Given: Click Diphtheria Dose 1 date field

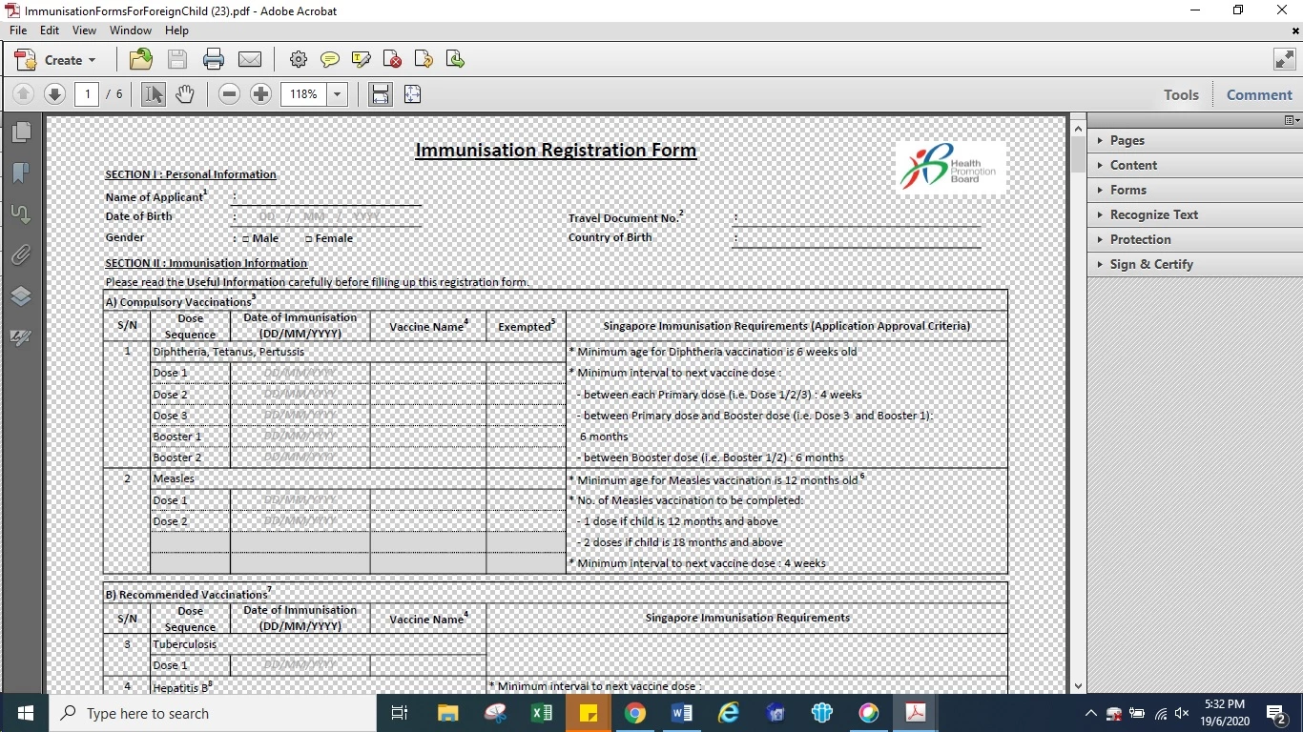Looking at the screenshot, I should pyautogui.click(x=300, y=373).
